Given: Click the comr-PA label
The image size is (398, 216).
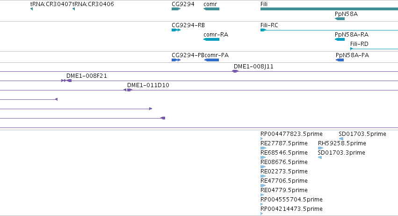Looking at the screenshot, I should 217,55.
